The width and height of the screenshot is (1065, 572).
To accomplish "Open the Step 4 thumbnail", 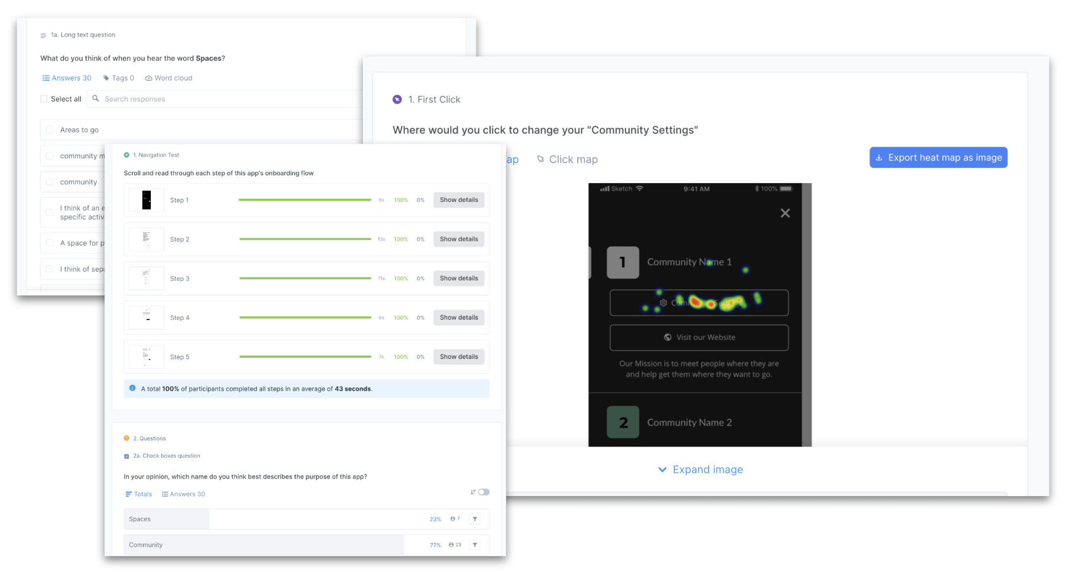I will coord(147,318).
